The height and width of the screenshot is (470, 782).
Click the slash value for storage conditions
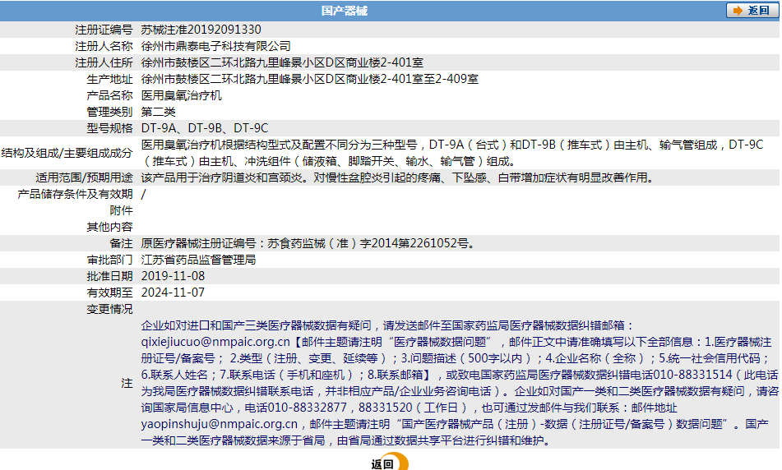click(x=144, y=194)
